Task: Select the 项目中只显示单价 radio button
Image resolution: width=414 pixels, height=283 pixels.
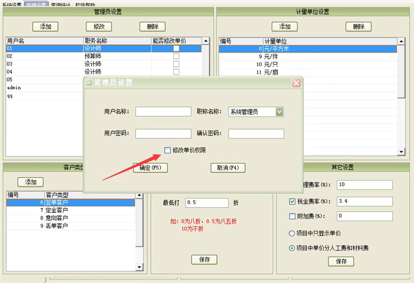Action: pyautogui.click(x=292, y=233)
